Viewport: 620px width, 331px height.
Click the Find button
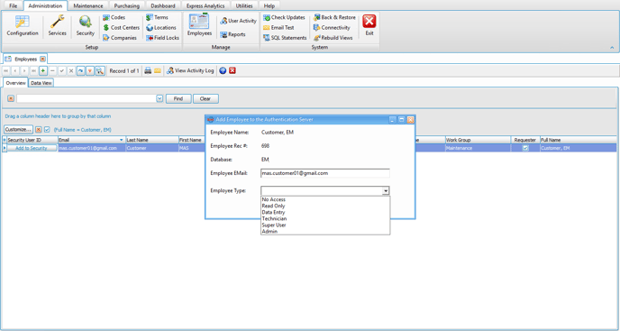pos(178,98)
